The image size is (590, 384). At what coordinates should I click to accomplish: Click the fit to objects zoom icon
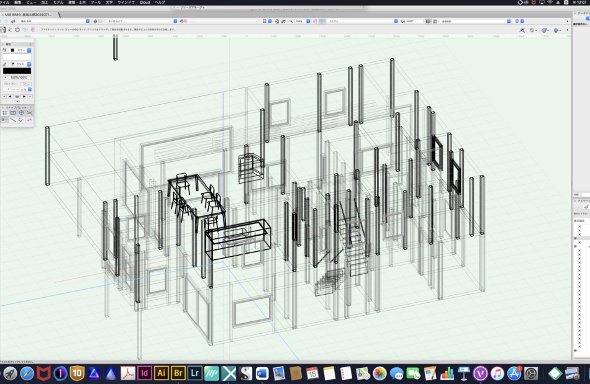pyautogui.click(x=284, y=21)
